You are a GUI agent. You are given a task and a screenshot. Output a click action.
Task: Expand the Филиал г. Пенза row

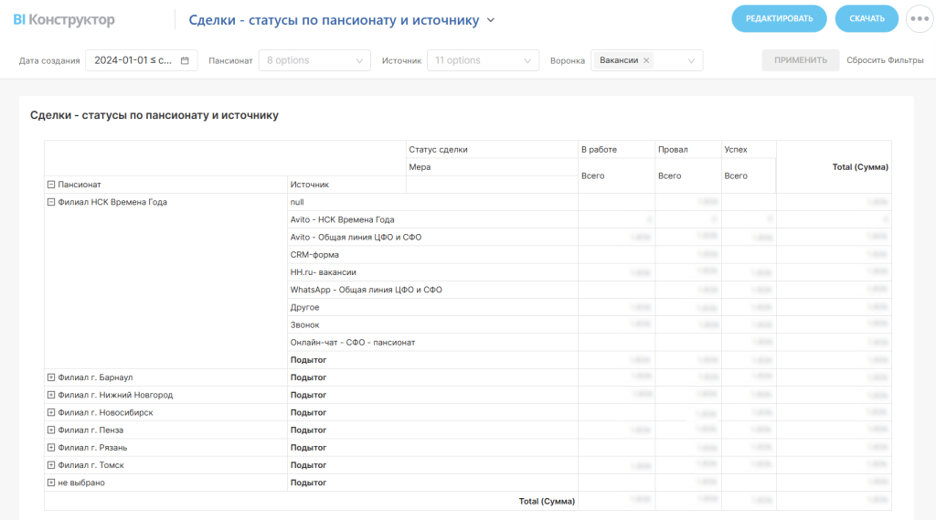click(51, 430)
